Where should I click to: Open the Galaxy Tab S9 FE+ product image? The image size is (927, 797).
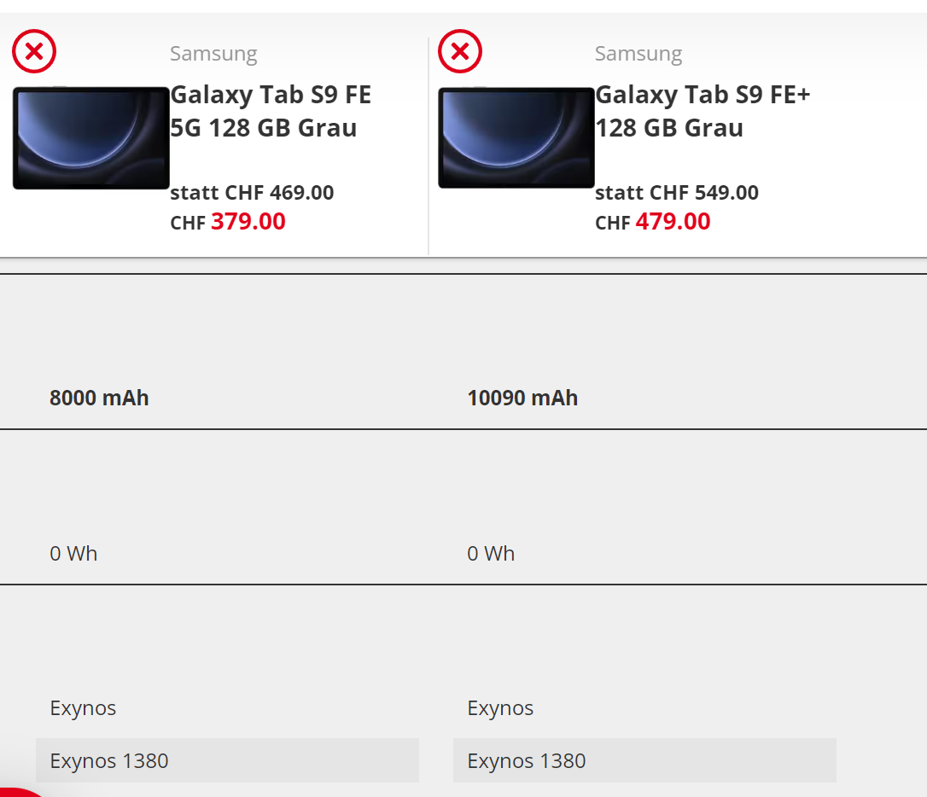[516, 137]
